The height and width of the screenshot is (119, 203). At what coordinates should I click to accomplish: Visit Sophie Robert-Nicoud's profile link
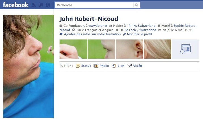click(x=185, y=26)
